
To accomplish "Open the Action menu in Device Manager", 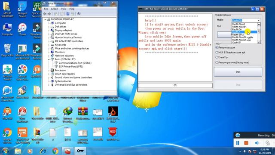I will pos(55,9).
